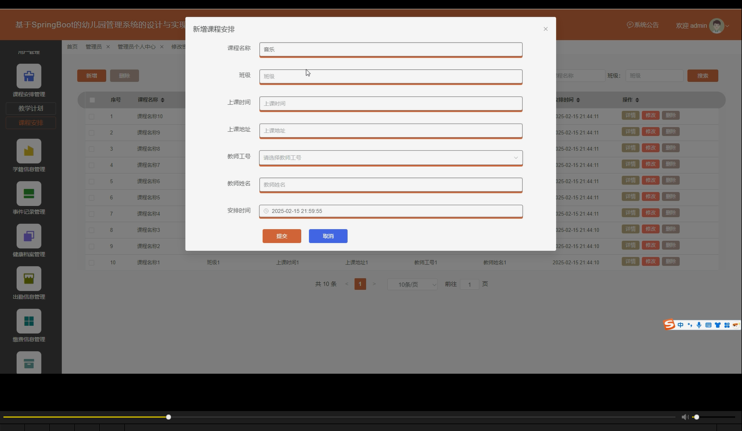
Task: Click the admin avatar picture
Action: coord(717,25)
